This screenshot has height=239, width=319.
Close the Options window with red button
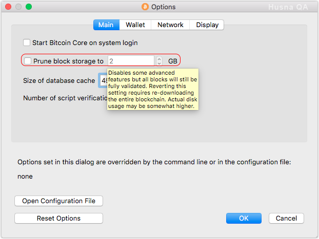(x=8, y=7)
